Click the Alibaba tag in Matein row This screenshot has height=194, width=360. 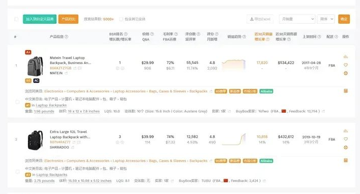(x=266, y=91)
